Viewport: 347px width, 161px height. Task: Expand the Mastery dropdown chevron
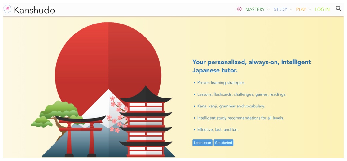(x=268, y=10)
